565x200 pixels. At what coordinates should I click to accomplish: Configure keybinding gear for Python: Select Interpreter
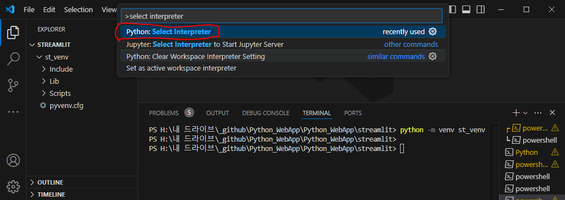click(433, 31)
